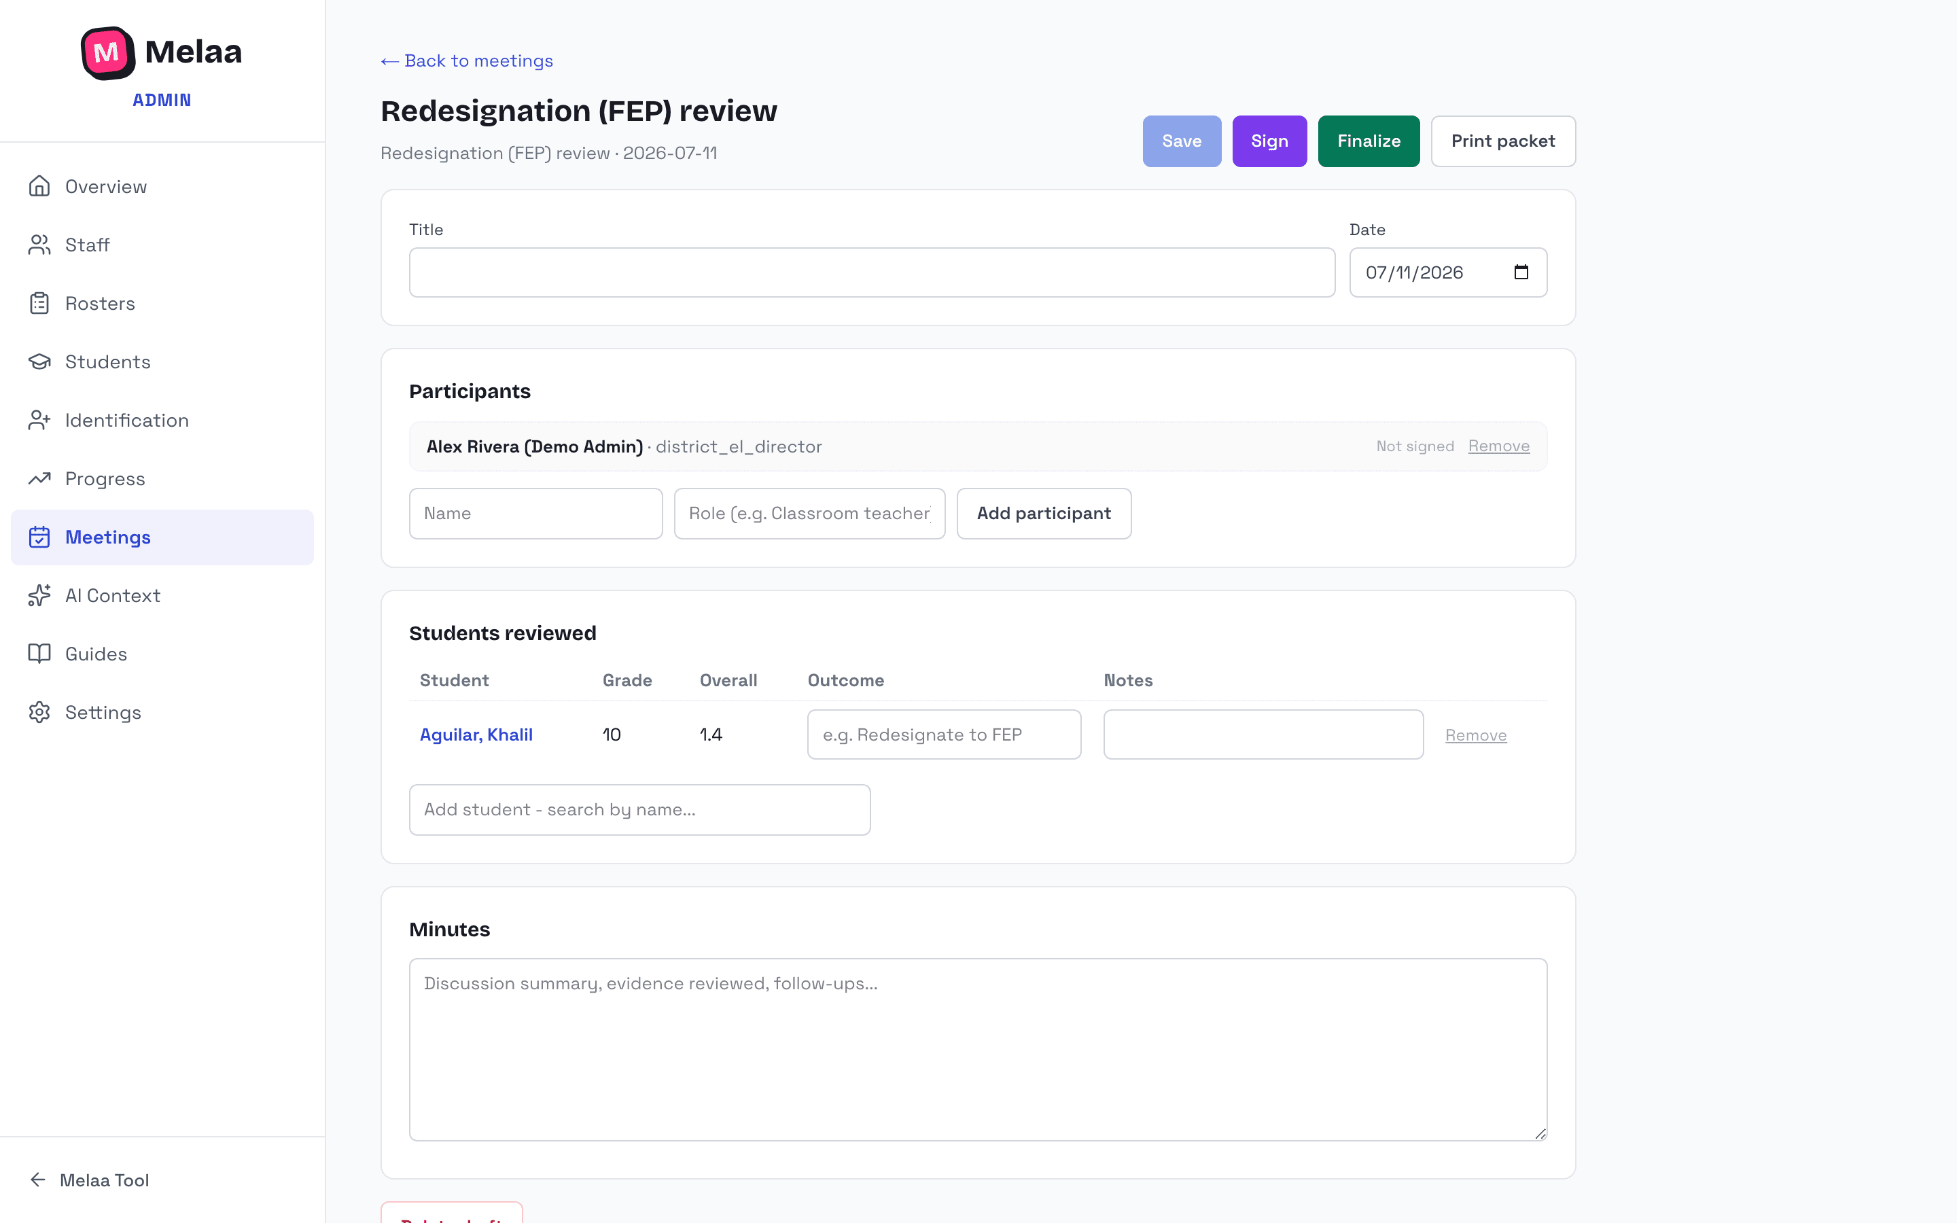Click the Save button

coord(1182,141)
